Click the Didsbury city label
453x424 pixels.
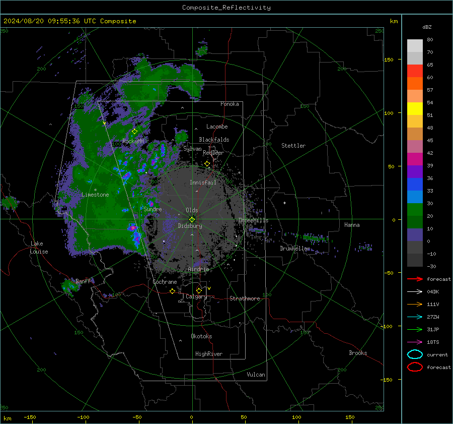[x=190, y=226]
